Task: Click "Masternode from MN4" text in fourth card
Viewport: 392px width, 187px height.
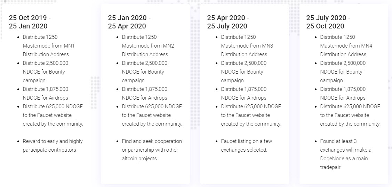Action: click(x=346, y=46)
